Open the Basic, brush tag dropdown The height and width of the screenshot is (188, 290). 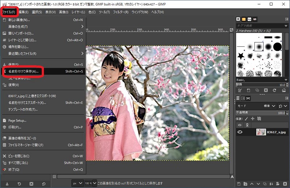pyautogui.click(x=262, y=79)
